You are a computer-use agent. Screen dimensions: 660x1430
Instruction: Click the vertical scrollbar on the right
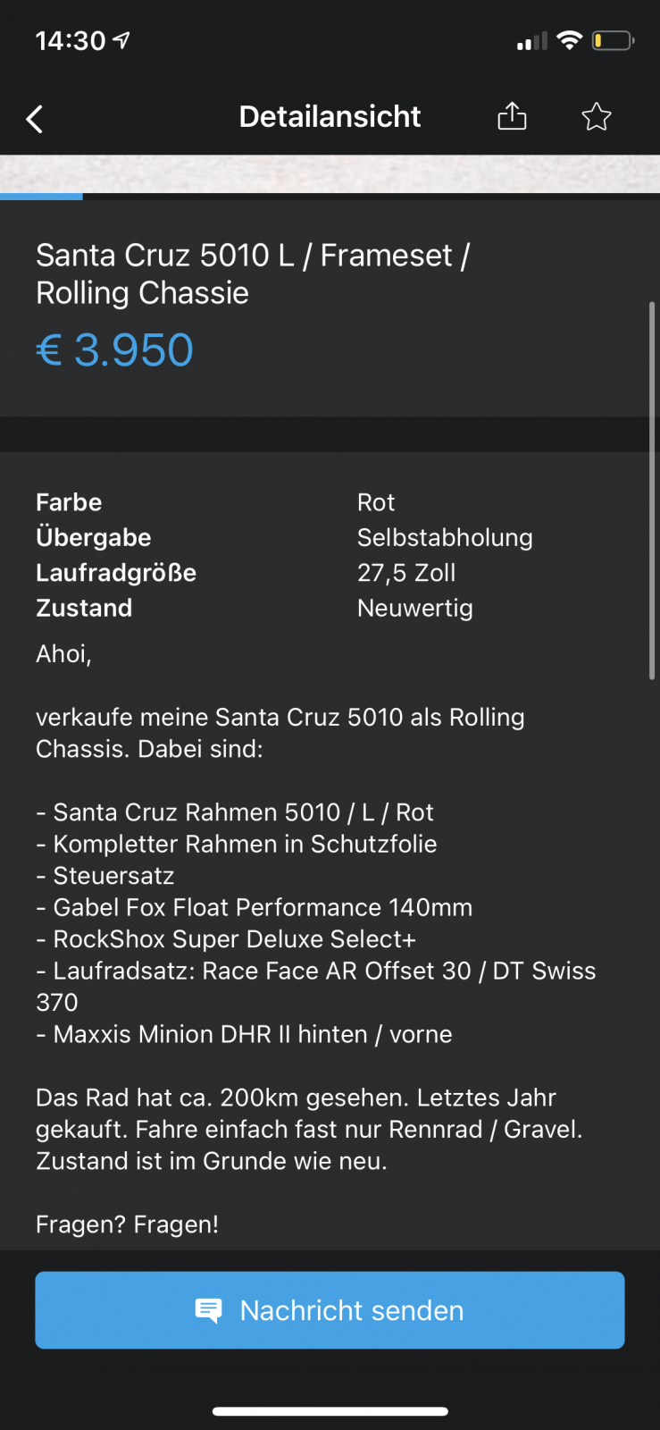click(652, 491)
